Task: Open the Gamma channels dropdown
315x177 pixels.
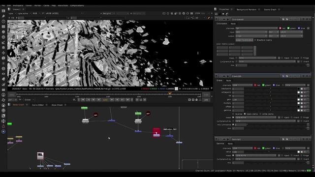Action: [x=242, y=148]
